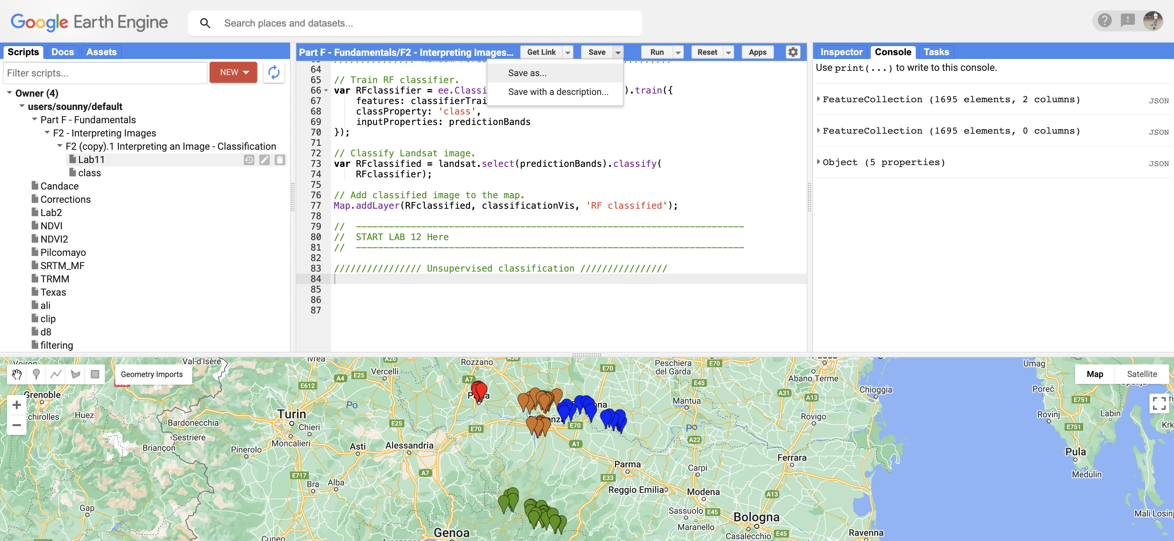Viewport: 1174px width, 541px height.
Task: Delete the Lab11 script via trash icon
Action: 280,160
